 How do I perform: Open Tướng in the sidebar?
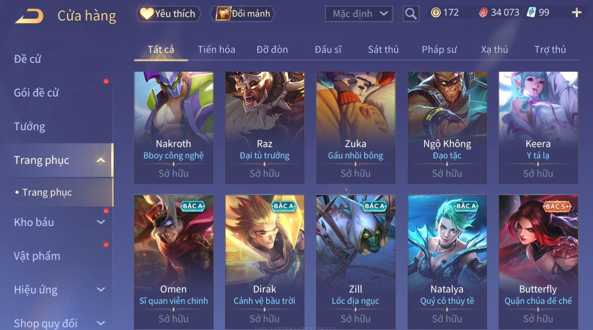(29, 126)
